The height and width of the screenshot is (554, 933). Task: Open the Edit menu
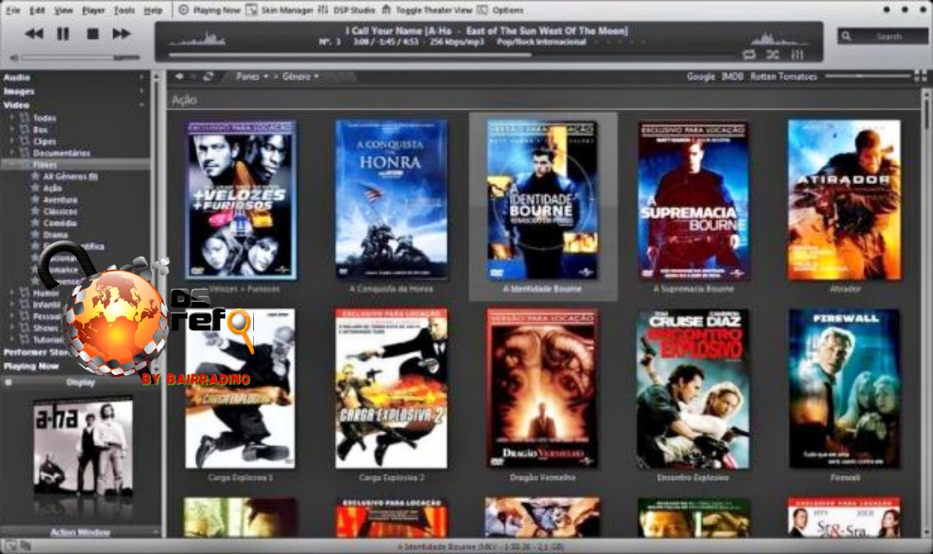click(x=37, y=10)
